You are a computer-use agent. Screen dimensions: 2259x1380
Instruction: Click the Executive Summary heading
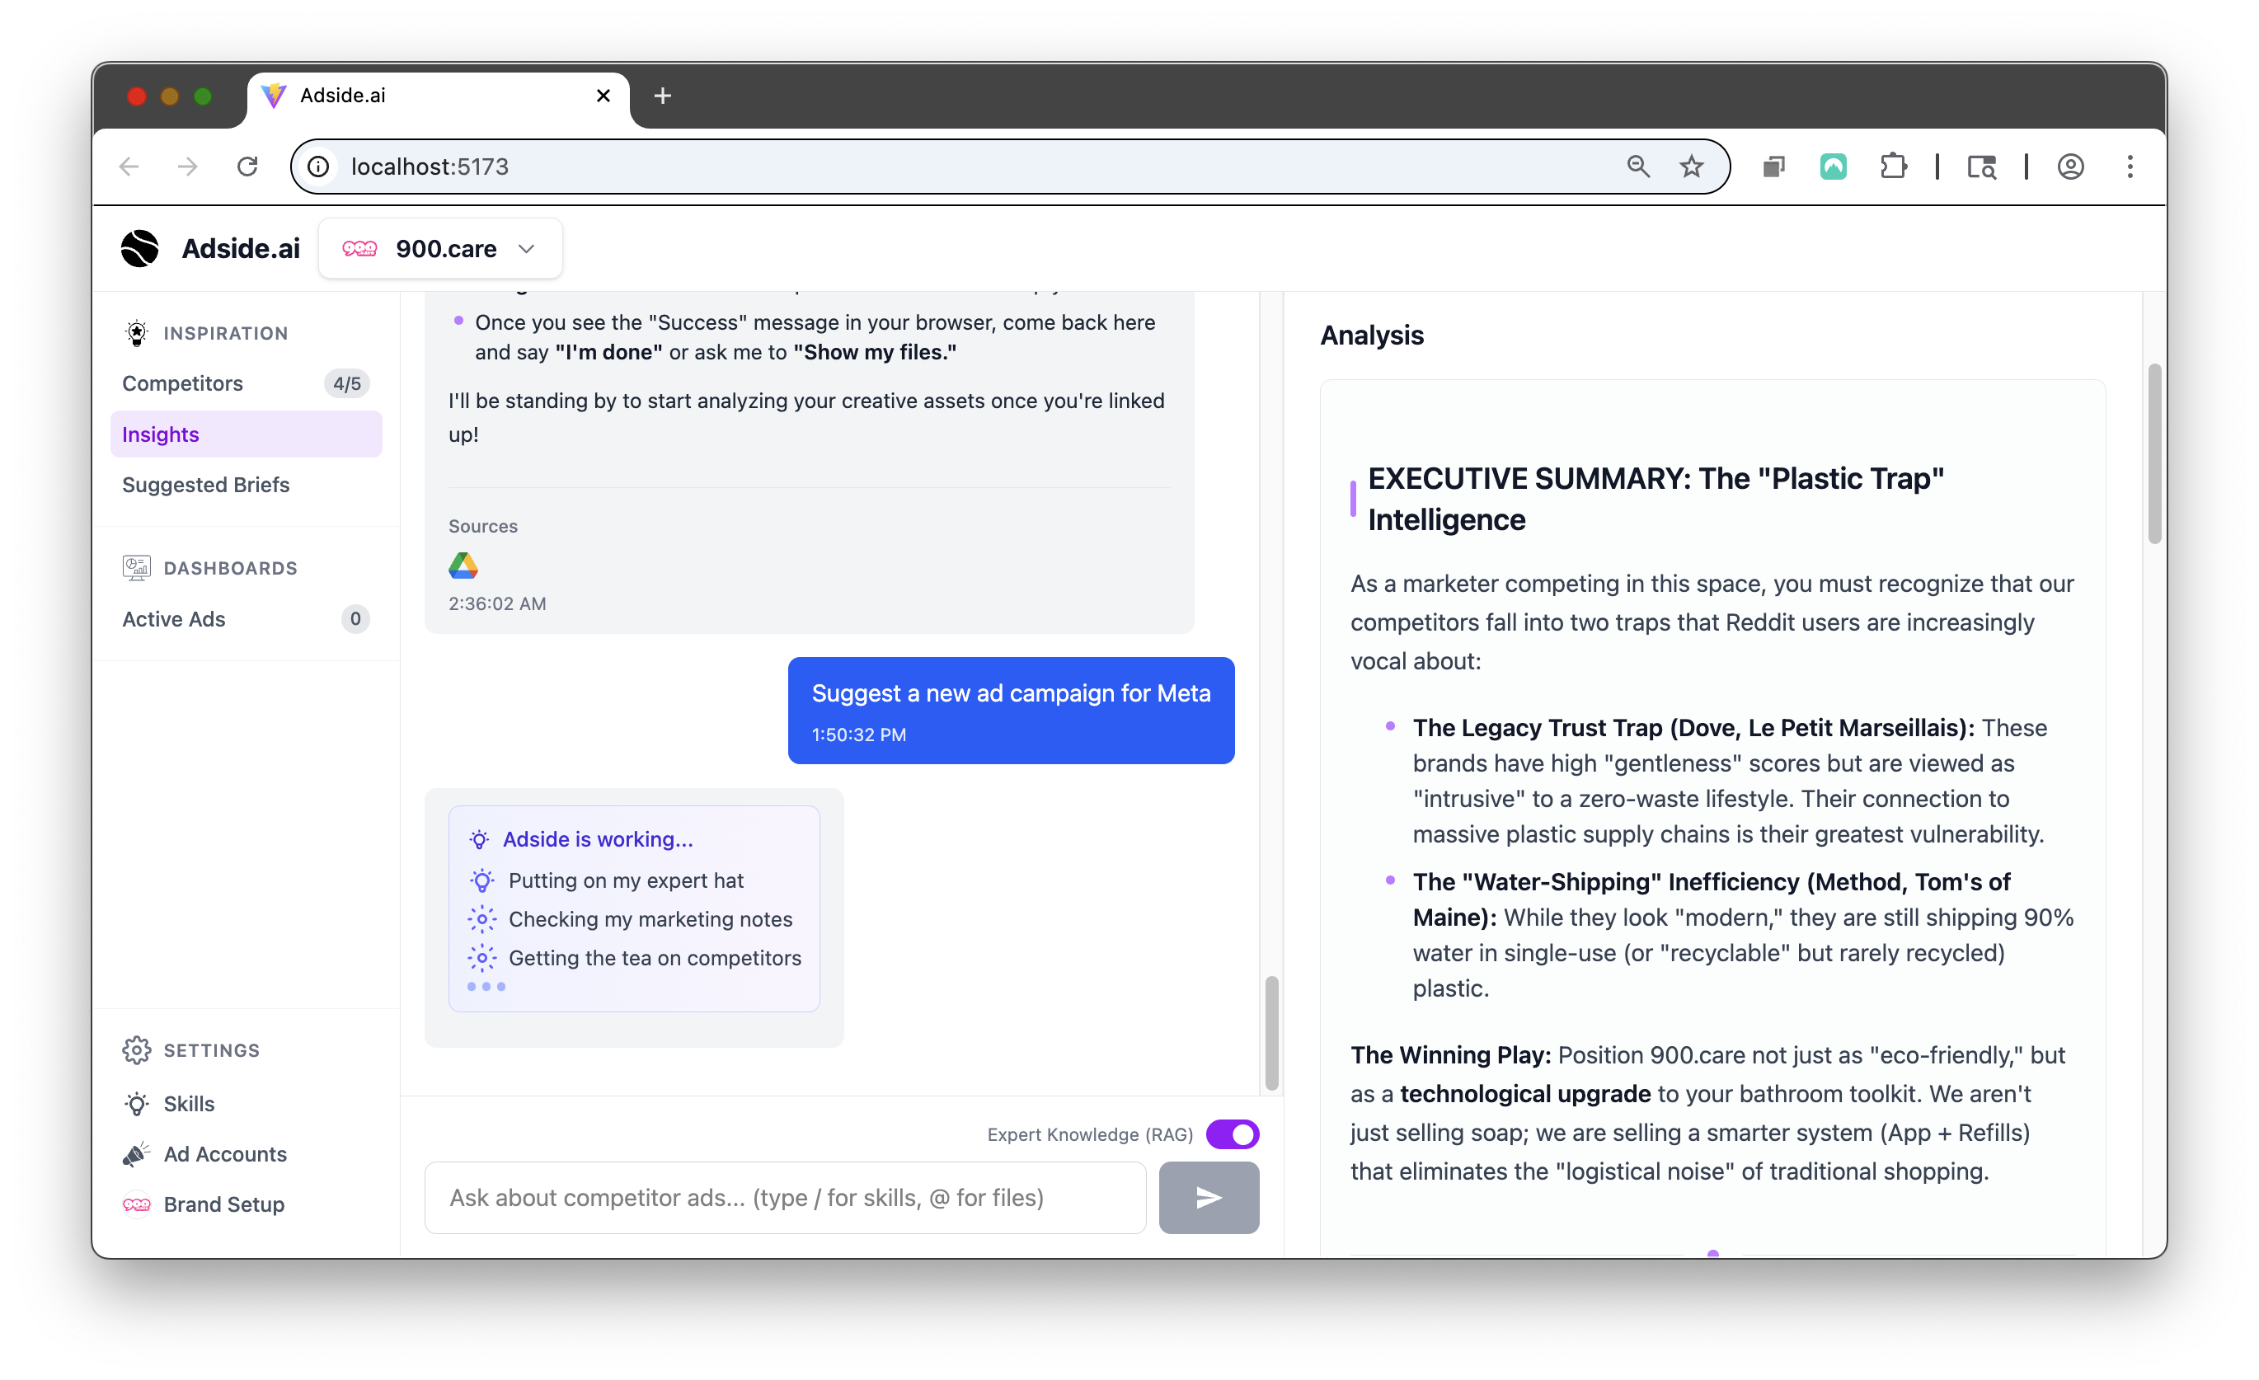click(1656, 499)
